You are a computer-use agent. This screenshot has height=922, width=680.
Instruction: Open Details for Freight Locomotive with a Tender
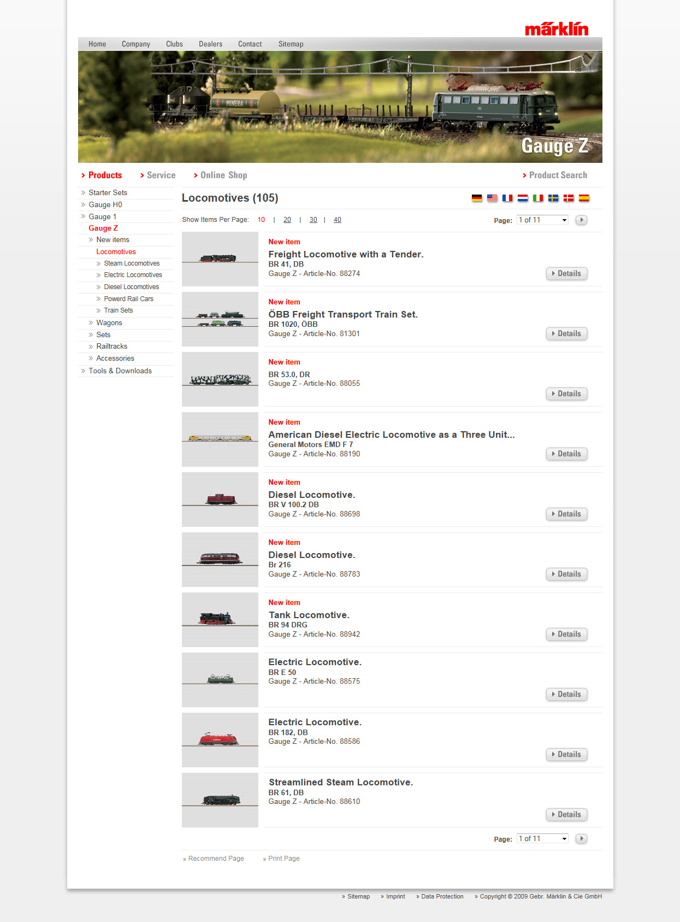[566, 273]
